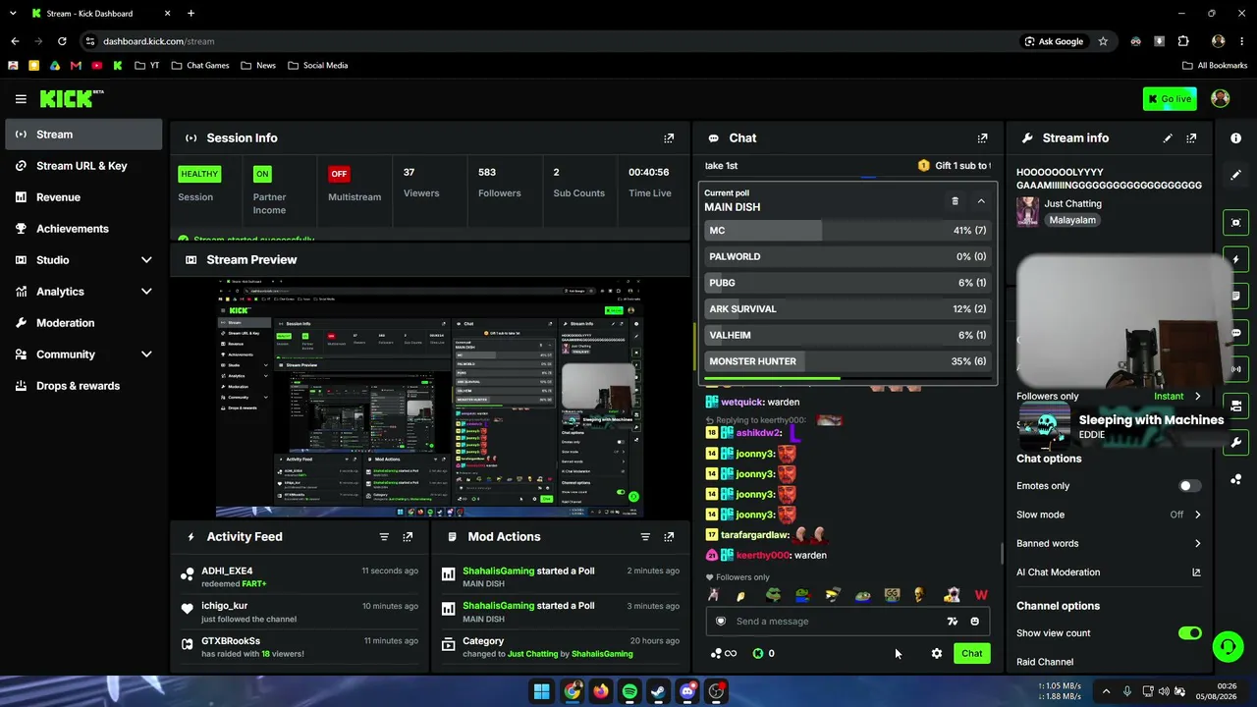Open Spotify from the taskbar
Viewport: 1257px width, 707px height.
pyautogui.click(x=629, y=691)
